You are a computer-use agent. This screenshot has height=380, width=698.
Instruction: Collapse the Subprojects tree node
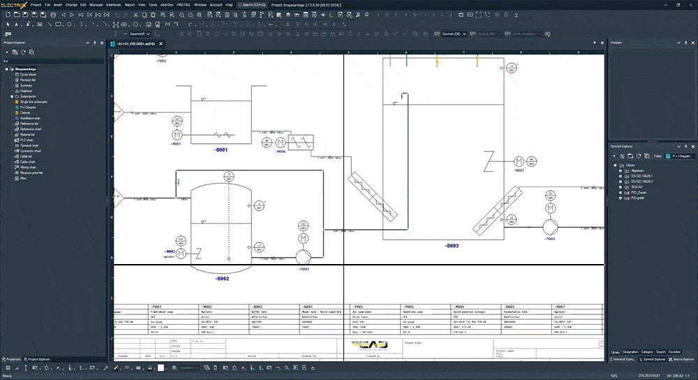pos(12,96)
